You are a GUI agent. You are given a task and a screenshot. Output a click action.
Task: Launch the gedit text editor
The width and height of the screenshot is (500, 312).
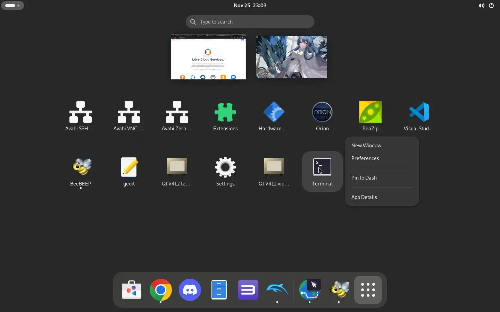(129, 172)
